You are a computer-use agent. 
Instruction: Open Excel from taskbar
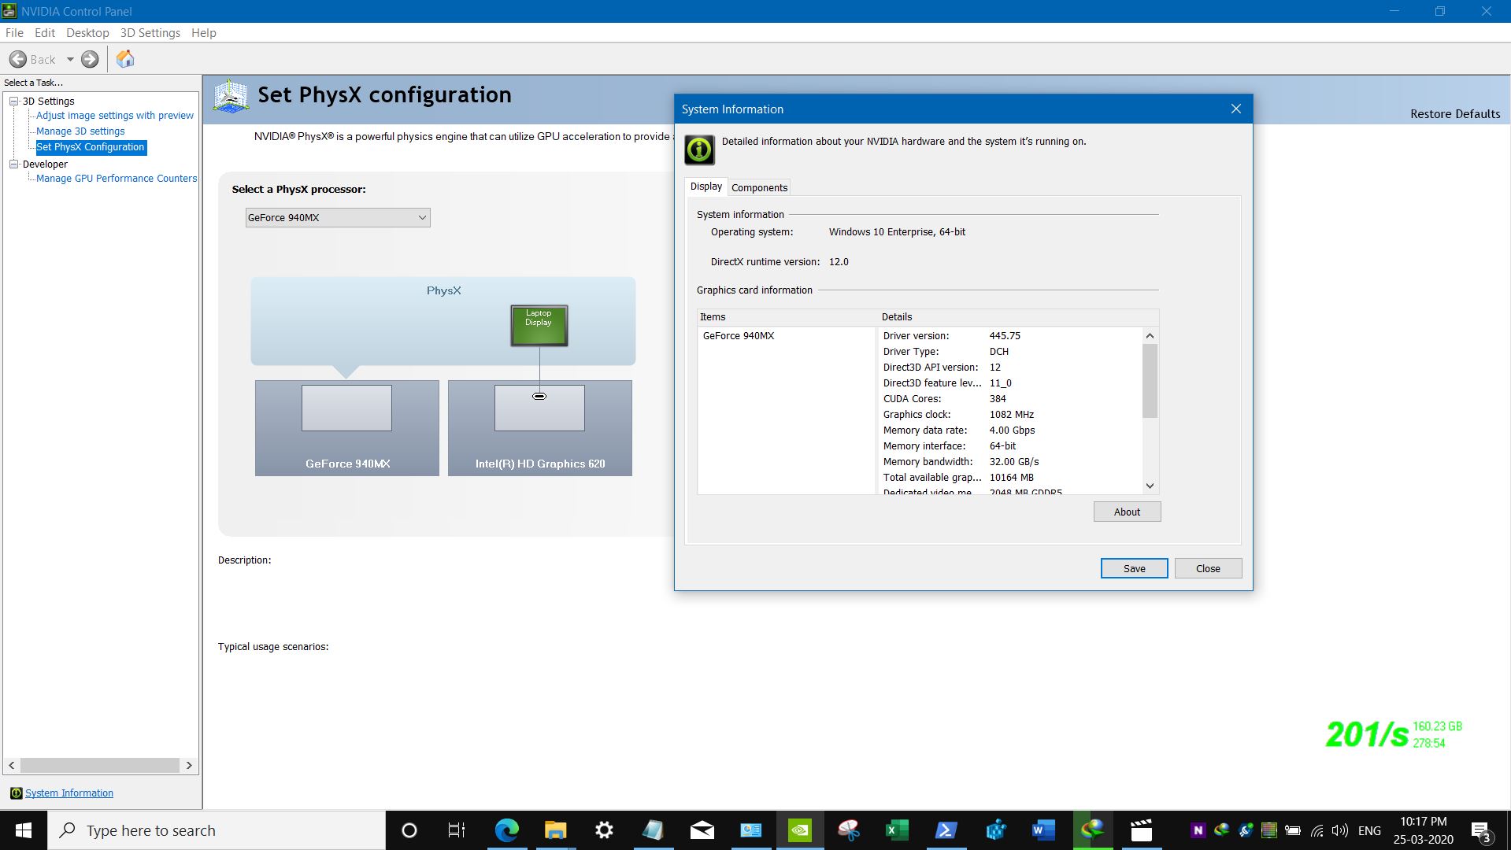pyautogui.click(x=897, y=830)
